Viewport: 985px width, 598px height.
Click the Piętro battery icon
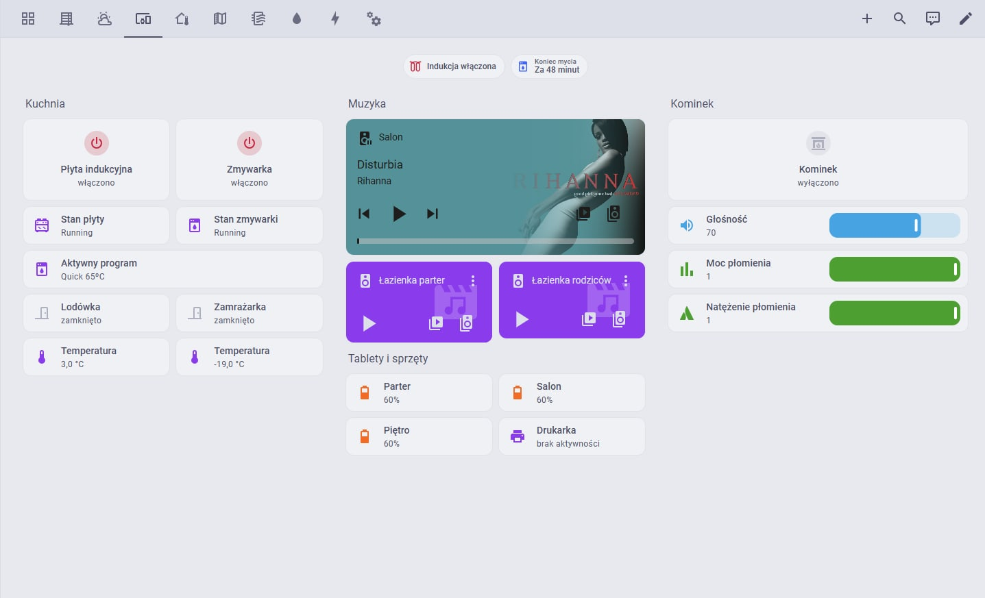point(365,436)
